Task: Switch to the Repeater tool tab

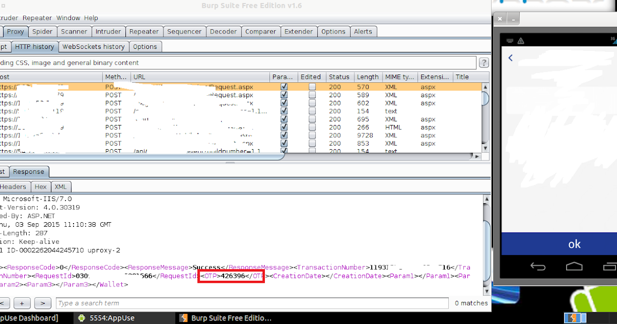Action: (144, 31)
